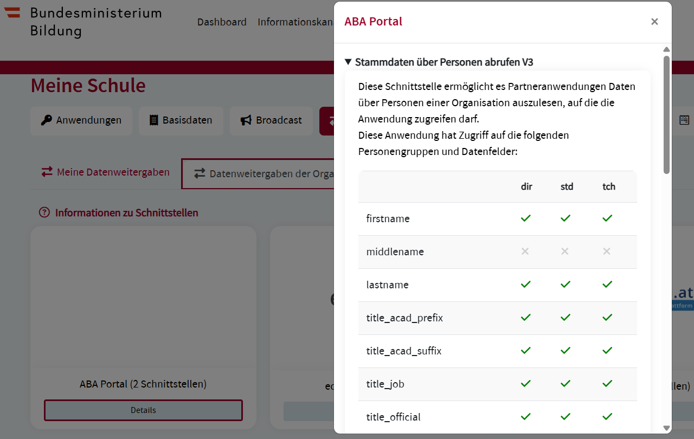The height and width of the screenshot is (439, 694).
Task: Switch to the Meine Datenweitergaben tab
Action: click(x=113, y=172)
